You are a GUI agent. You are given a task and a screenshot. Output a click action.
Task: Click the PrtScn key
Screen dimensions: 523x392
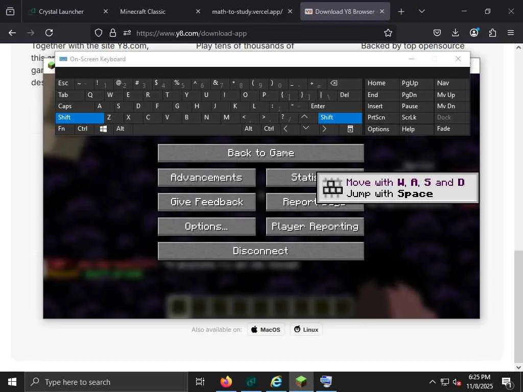click(382, 117)
